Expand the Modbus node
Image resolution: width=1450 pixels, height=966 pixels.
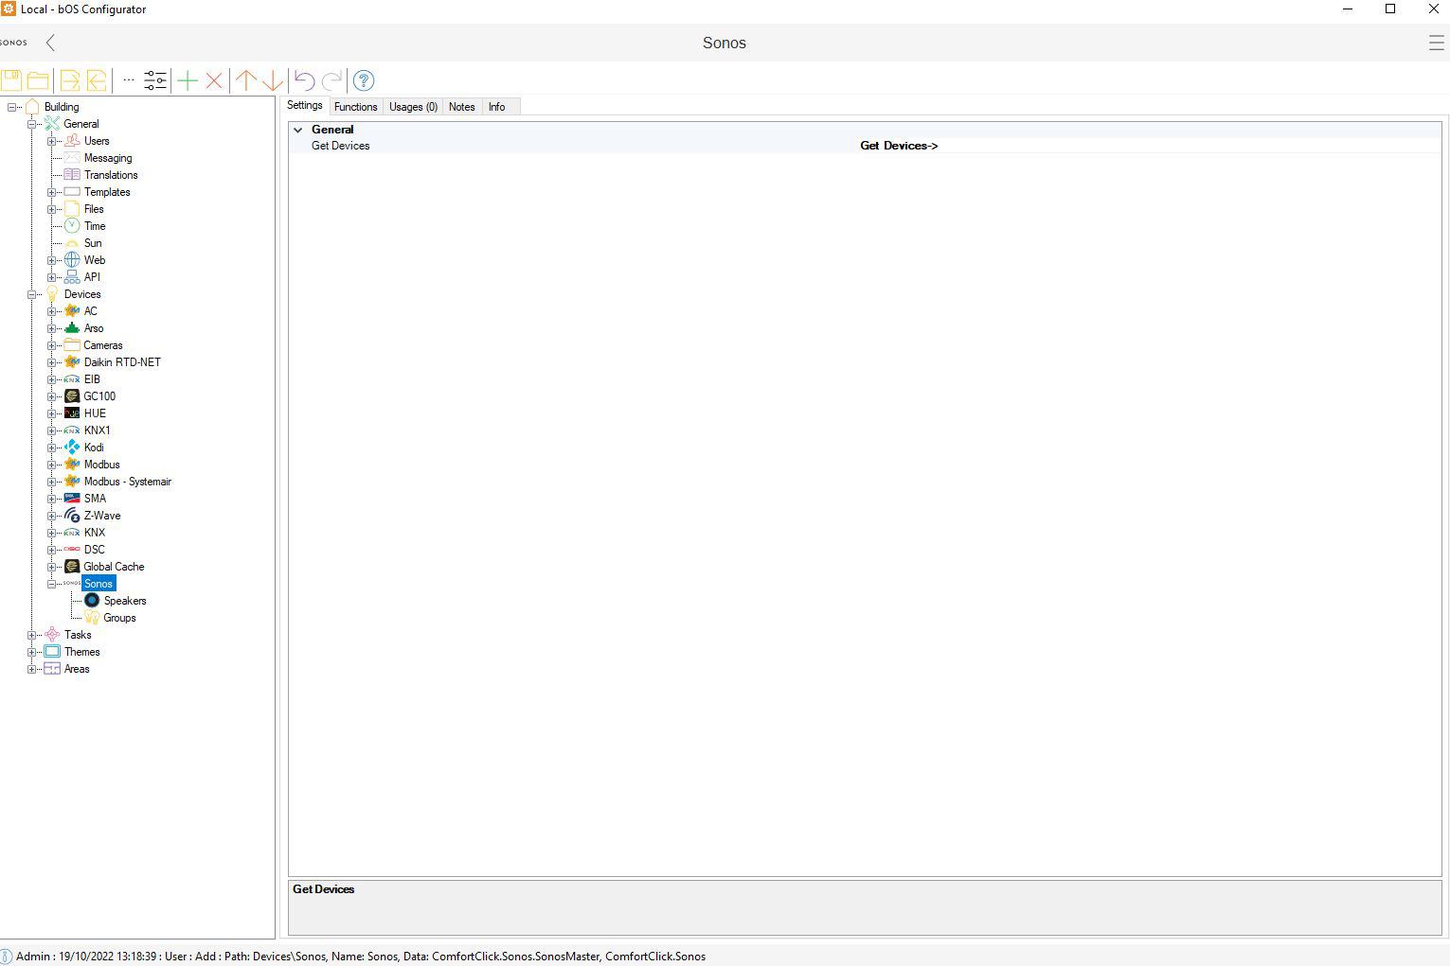coord(52,465)
